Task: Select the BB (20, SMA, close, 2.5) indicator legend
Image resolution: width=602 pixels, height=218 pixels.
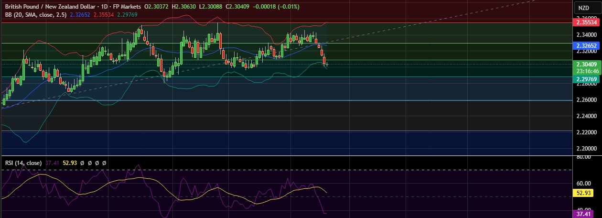Action: tap(36, 15)
